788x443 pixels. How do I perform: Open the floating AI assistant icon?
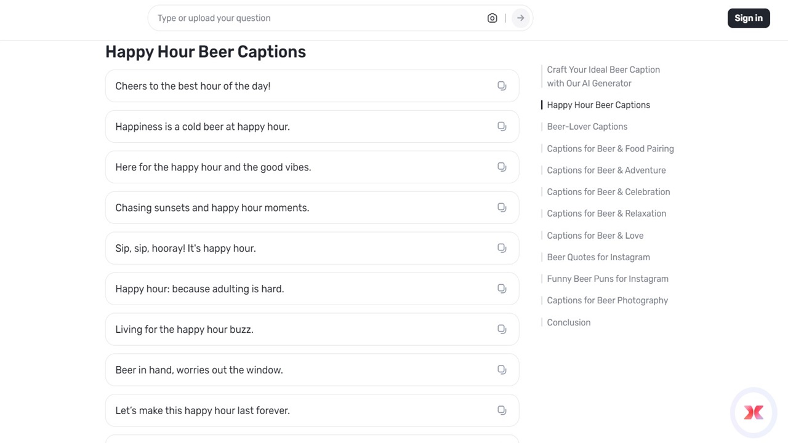pos(754,412)
